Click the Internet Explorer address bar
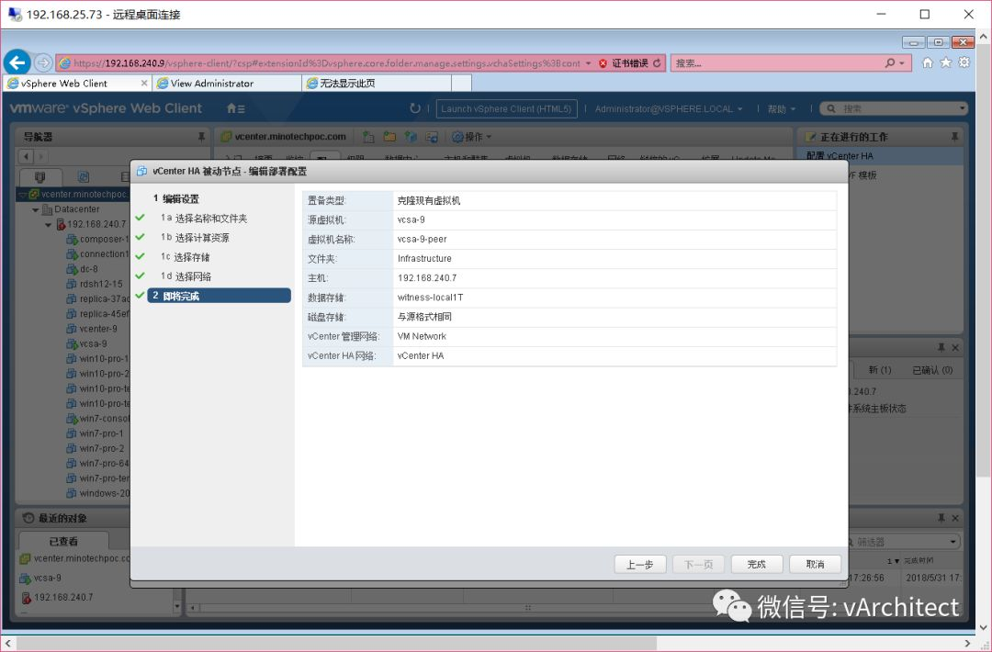The image size is (992, 652). 326,63
